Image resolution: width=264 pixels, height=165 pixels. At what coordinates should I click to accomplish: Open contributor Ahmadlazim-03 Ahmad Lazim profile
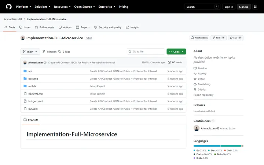218,128
